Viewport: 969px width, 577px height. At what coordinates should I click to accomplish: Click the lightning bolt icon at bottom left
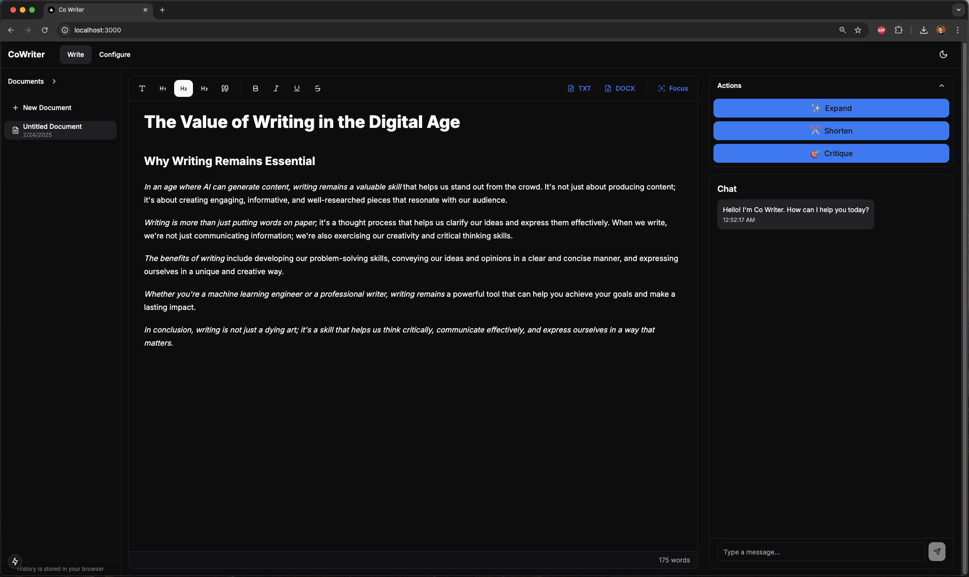[15, 561]
